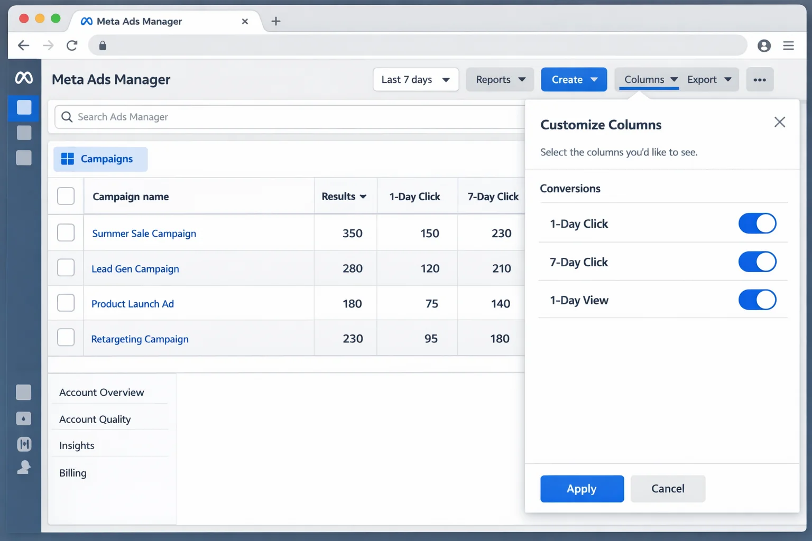
Task: Click the browser reload icon
Action: pos(72,45)
